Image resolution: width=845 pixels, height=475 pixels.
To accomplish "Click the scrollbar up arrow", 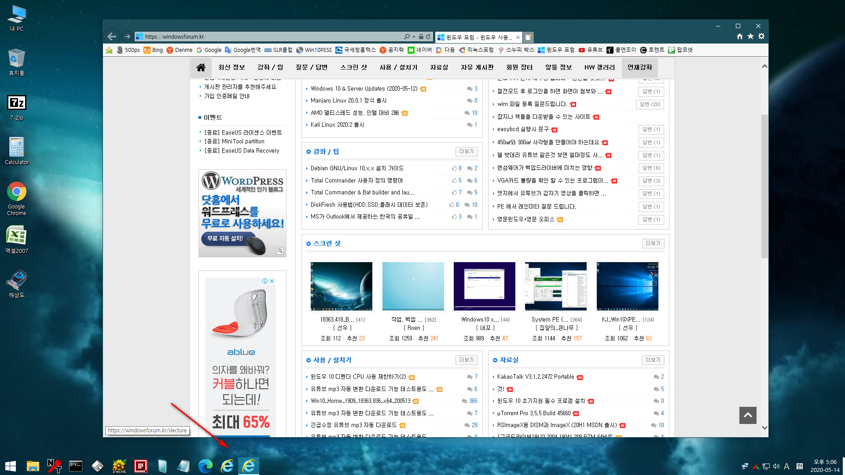I will pos(764,66).
